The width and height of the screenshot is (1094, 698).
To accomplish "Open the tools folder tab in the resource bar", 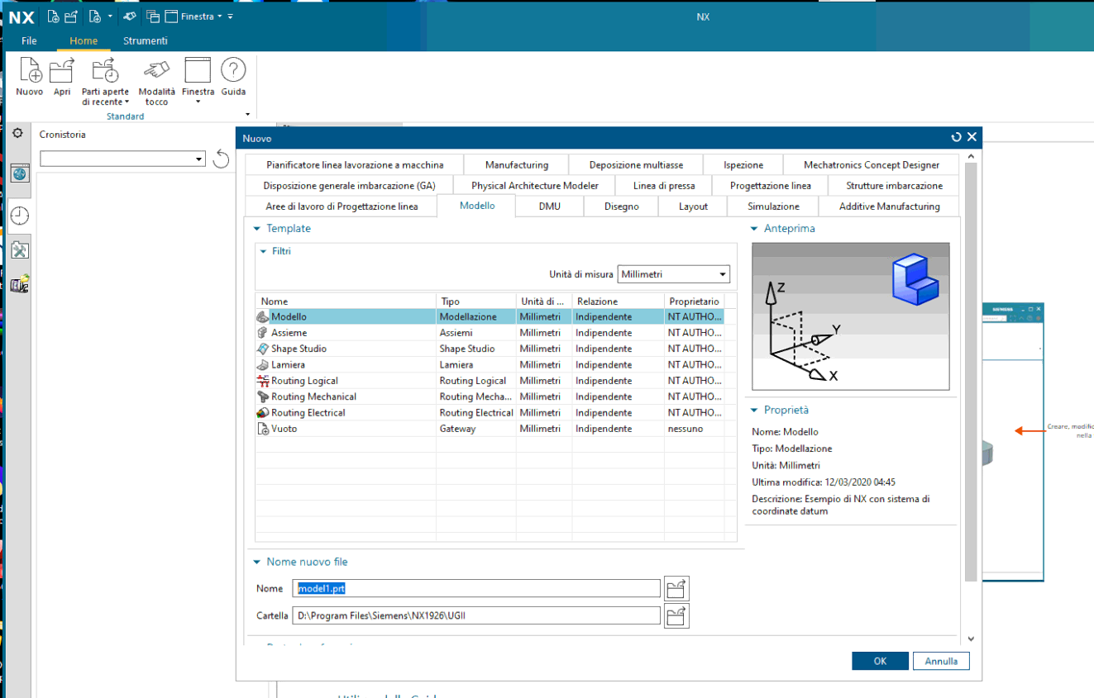I will point(20,250).
